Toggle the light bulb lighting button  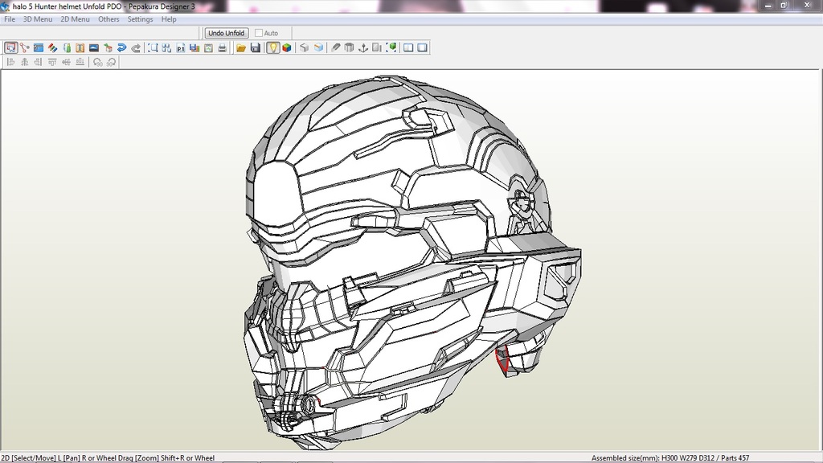click(x=273, y=48)
